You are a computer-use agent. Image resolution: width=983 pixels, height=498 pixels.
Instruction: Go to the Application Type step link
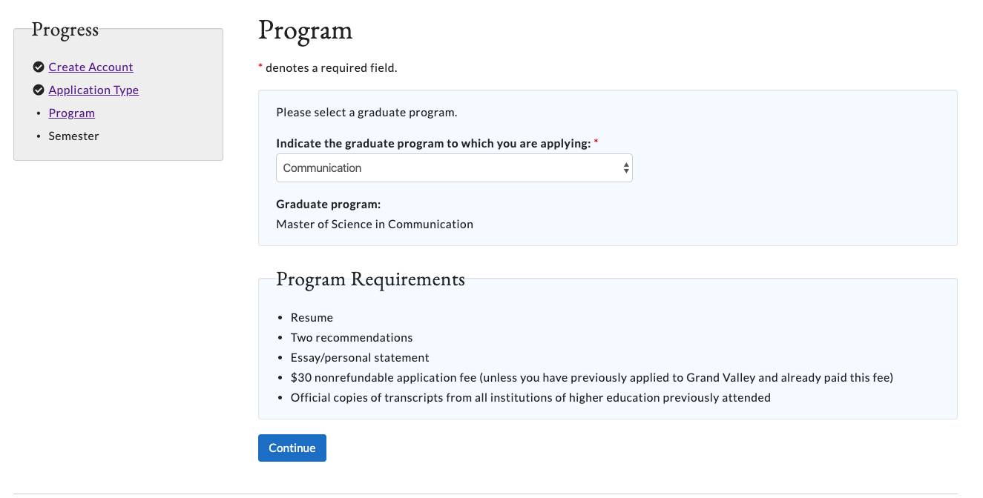[x=93, y=90]
